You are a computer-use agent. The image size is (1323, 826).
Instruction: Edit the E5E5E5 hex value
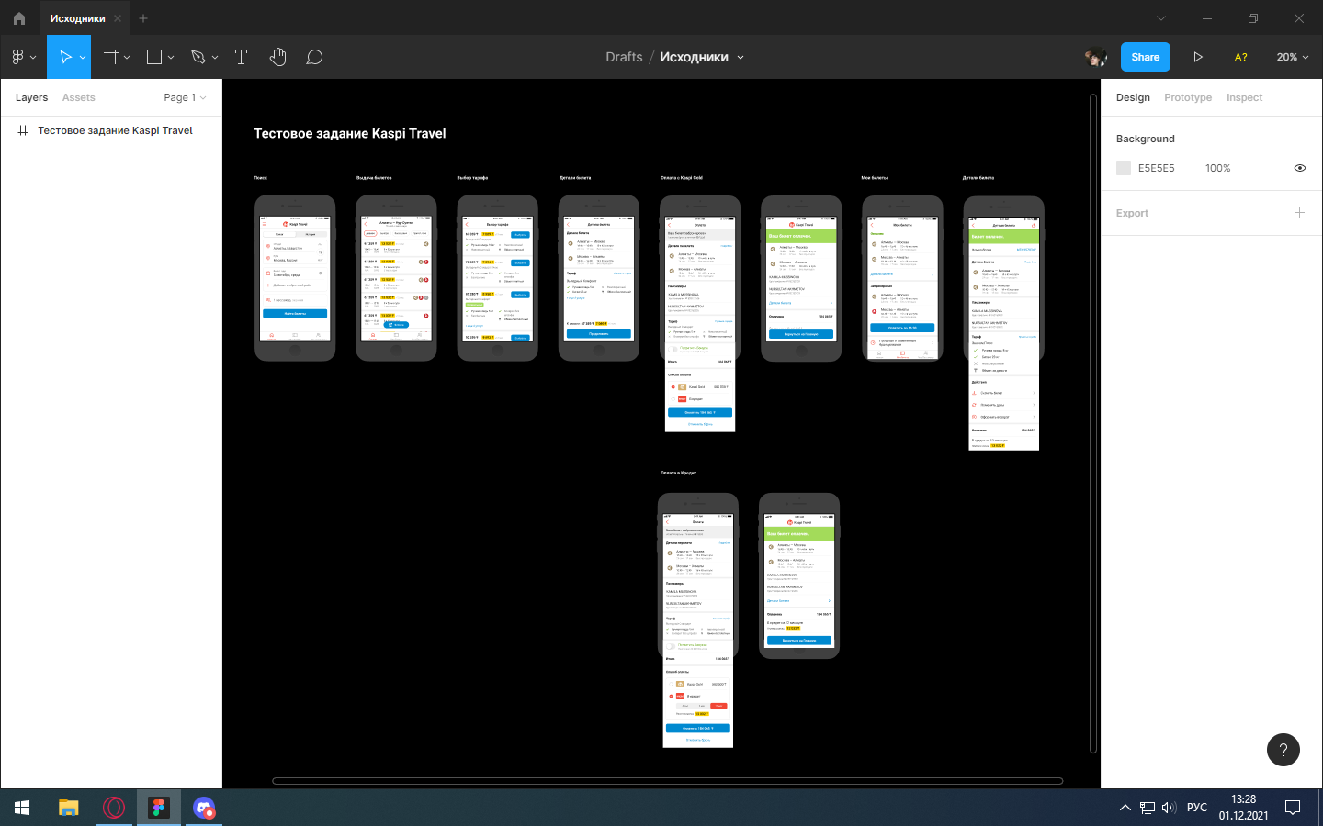coord(1157,168)
